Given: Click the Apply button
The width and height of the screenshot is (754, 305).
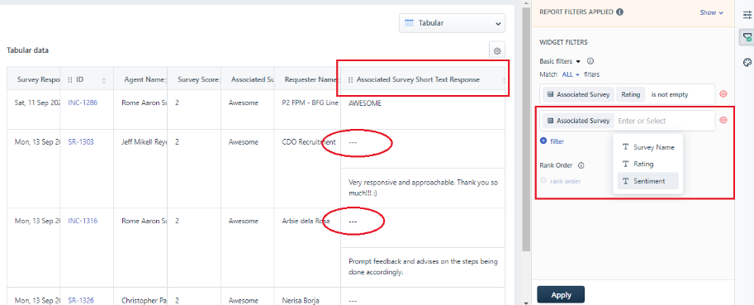Looking at the screenshot, I should pos(561,295).
